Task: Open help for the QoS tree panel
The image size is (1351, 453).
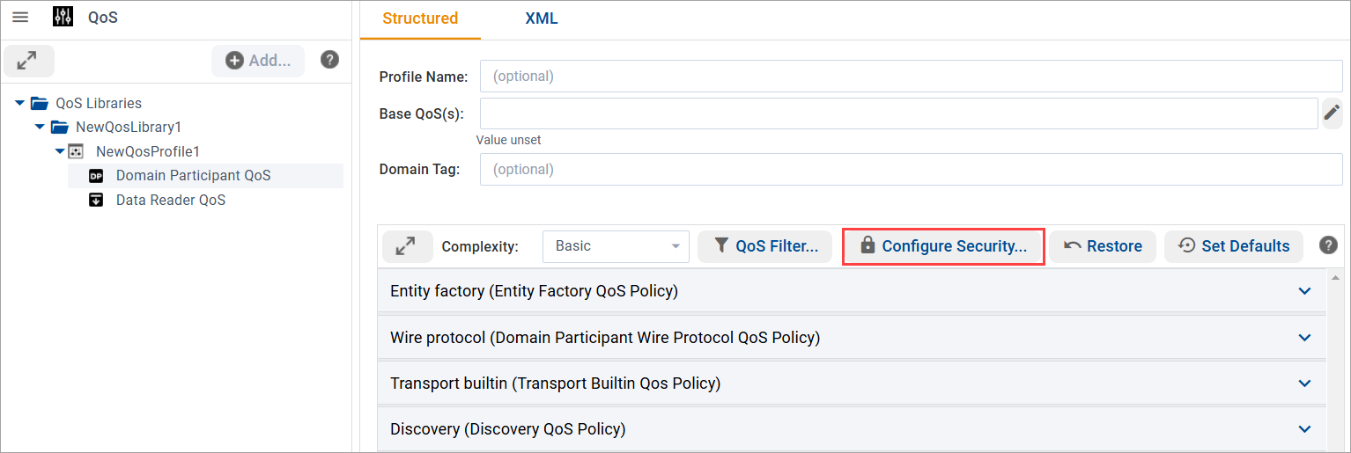Action: tap(329, 60)
